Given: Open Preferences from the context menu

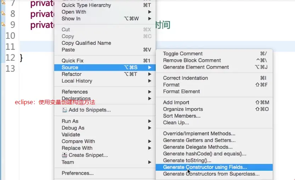Looking at the screenshot, I should (x=78, y=173).
